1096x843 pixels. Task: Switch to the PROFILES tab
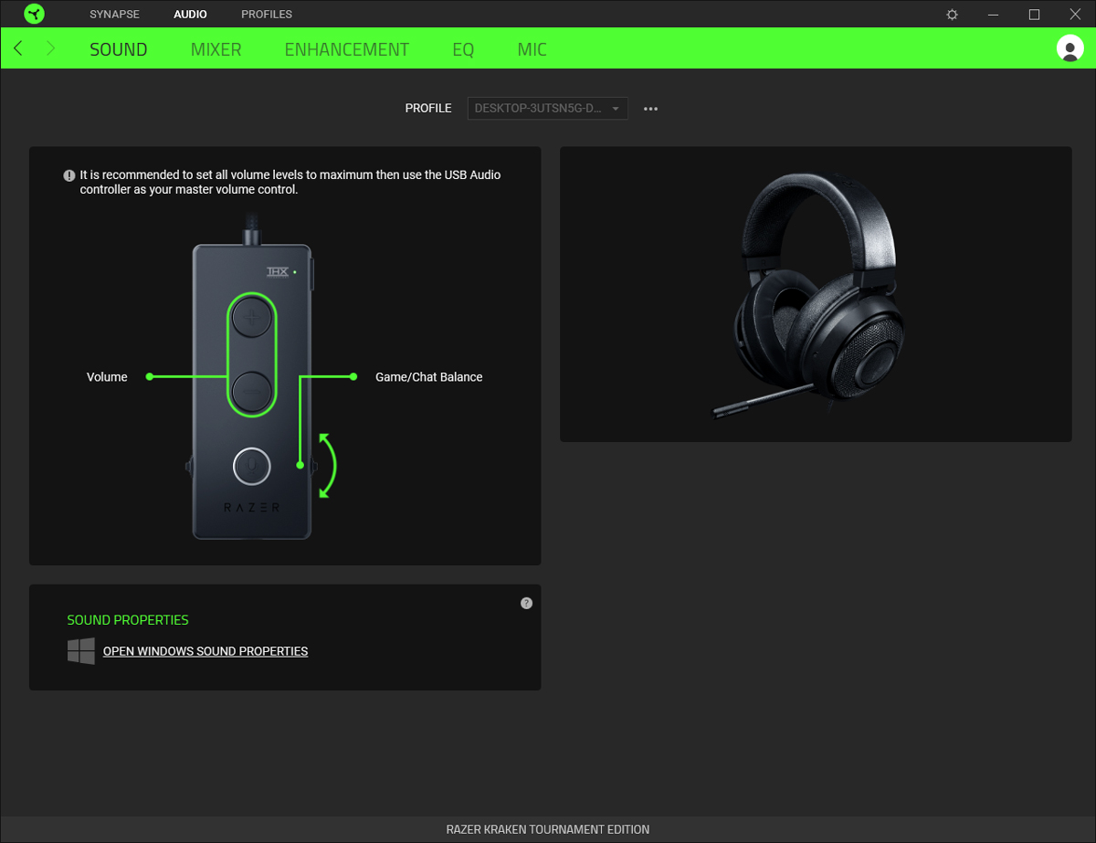tap(267, 15)
